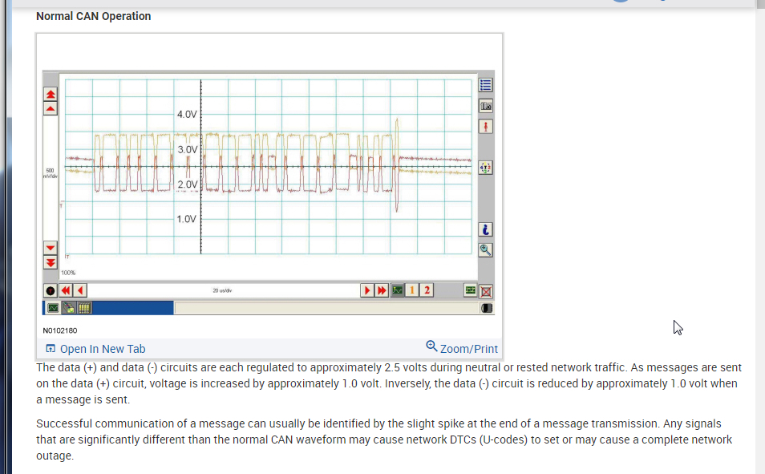765x474 pixels.
Task: Click the blue info 'i' icon
Action: click(x=485, y=229)
